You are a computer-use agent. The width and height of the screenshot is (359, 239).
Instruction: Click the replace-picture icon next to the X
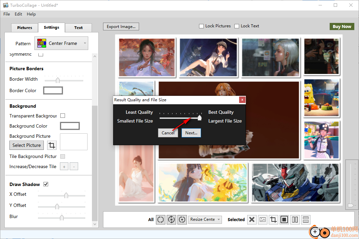(263, 219)
